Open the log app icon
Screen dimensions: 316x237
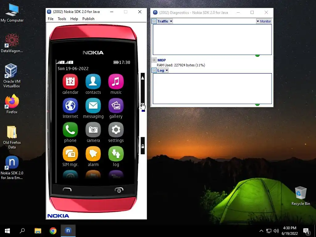click(x=116, y=154)
